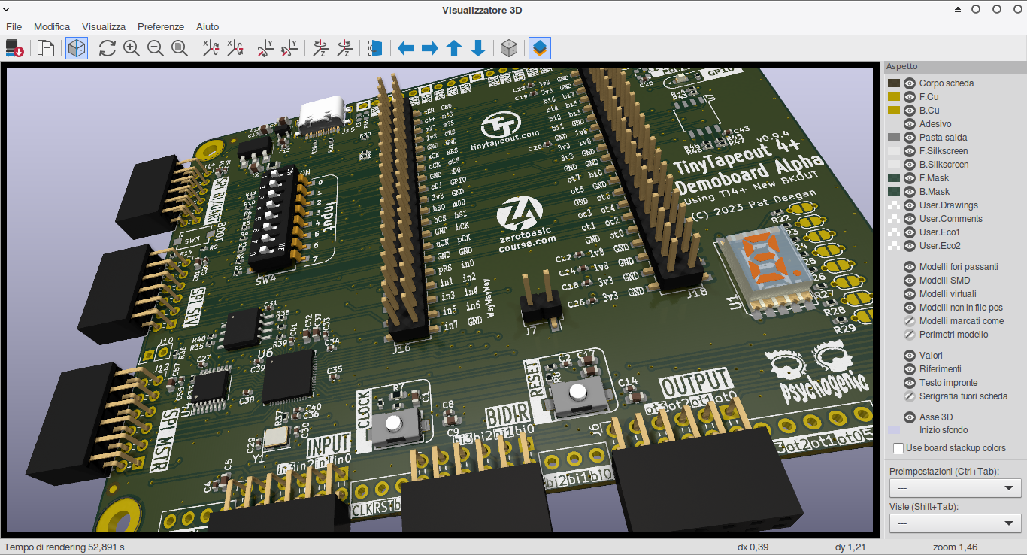This screenshot has width=1027, height=555.
Task: Click the copy 3D image icon
Action: [x=46, y=49]
